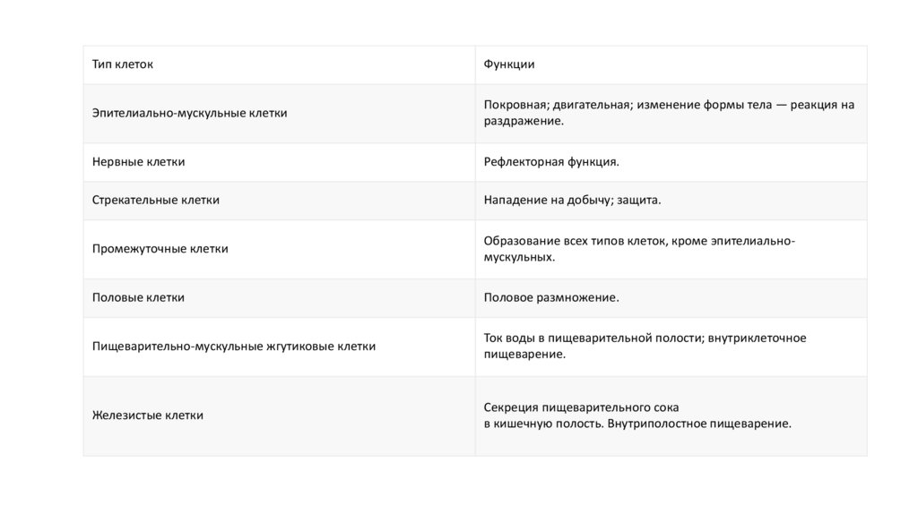918x514 pixels.
Task: Click the cell starting 'Ток воды в пищеварительной'
Action: pyautogui.click(x=645, y=346)
